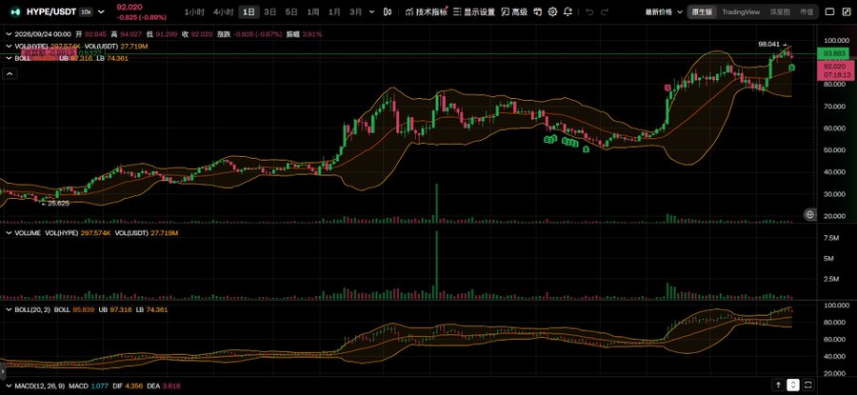Click the 10x leverage badge

[86, 11]
